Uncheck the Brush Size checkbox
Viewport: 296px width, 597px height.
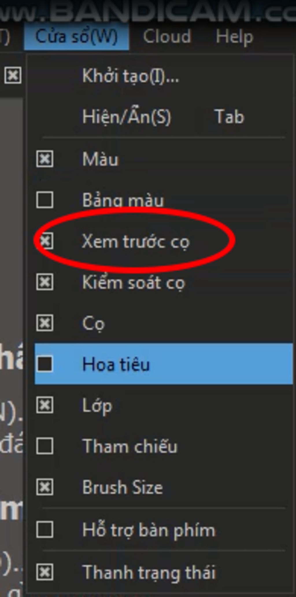[45, 487]
